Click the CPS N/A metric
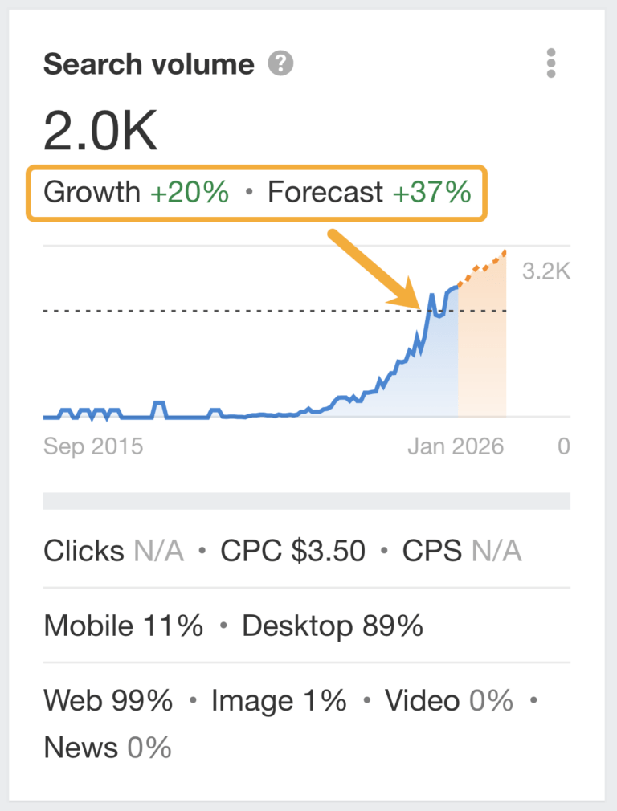This screenshot has width=617, height=811. click(x=462, y=551)
